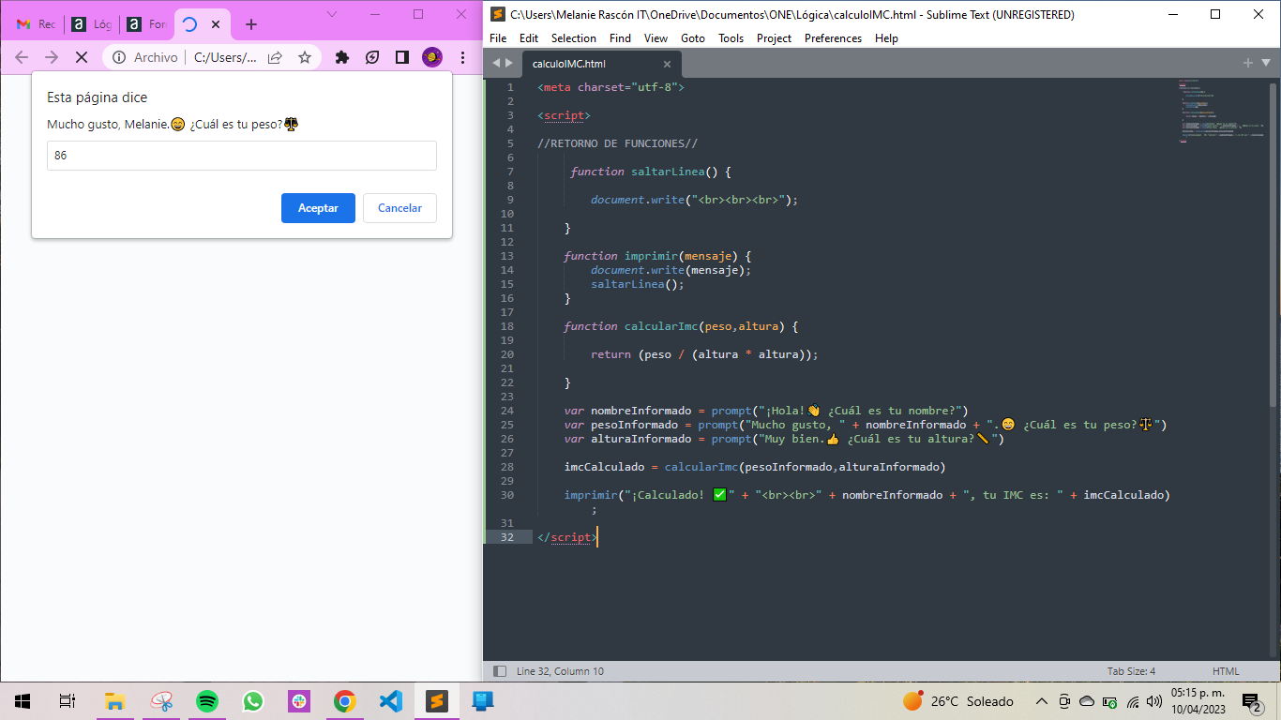Open File Explorer from taskbar
This screenshot has width=1281, height=720.
click(114, 701)
